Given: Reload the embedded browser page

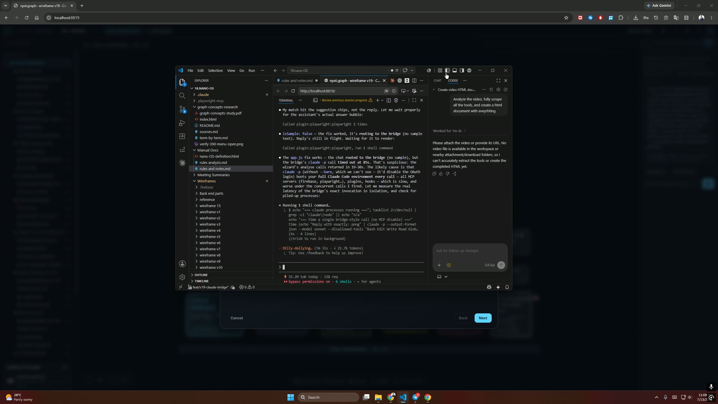Looking at the screenshot, I should [293, 91].
